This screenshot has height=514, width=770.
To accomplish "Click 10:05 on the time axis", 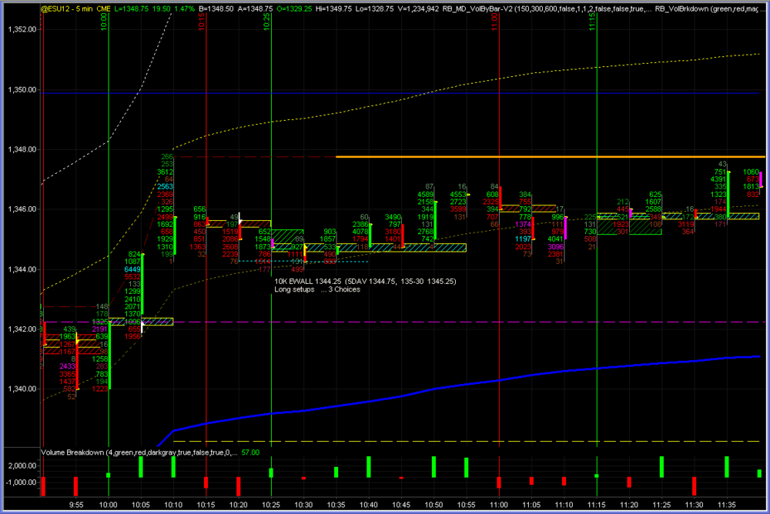I will coord(141,505).
